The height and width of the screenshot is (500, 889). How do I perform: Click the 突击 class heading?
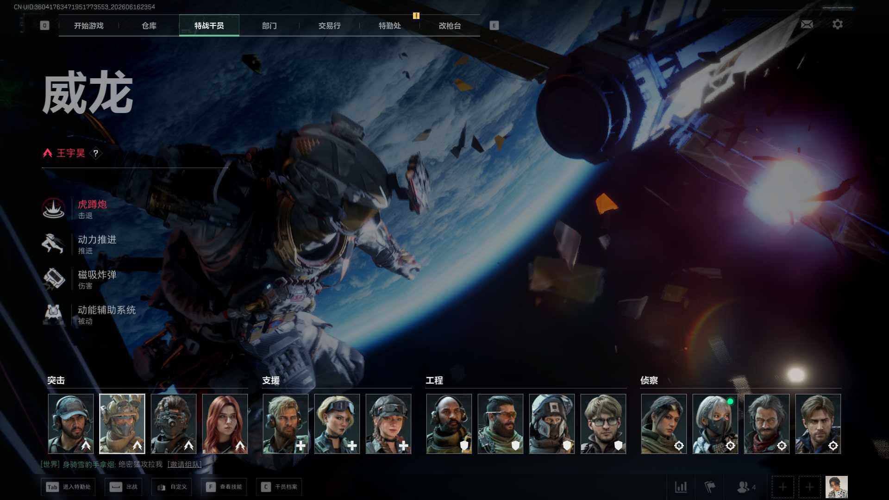(56, 381)
